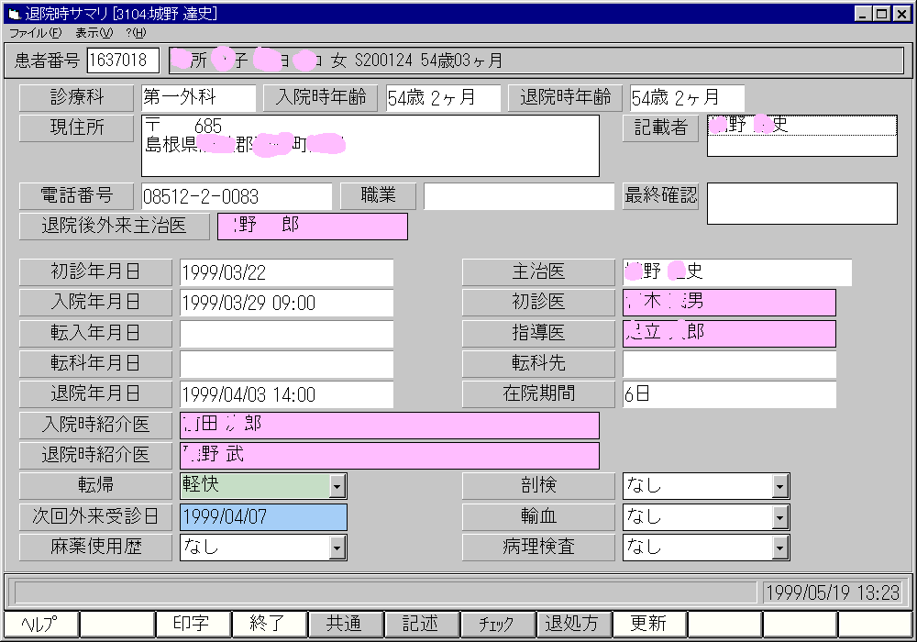
Task: Open the 病理検査 dropdown list
Action: [780, 548]
